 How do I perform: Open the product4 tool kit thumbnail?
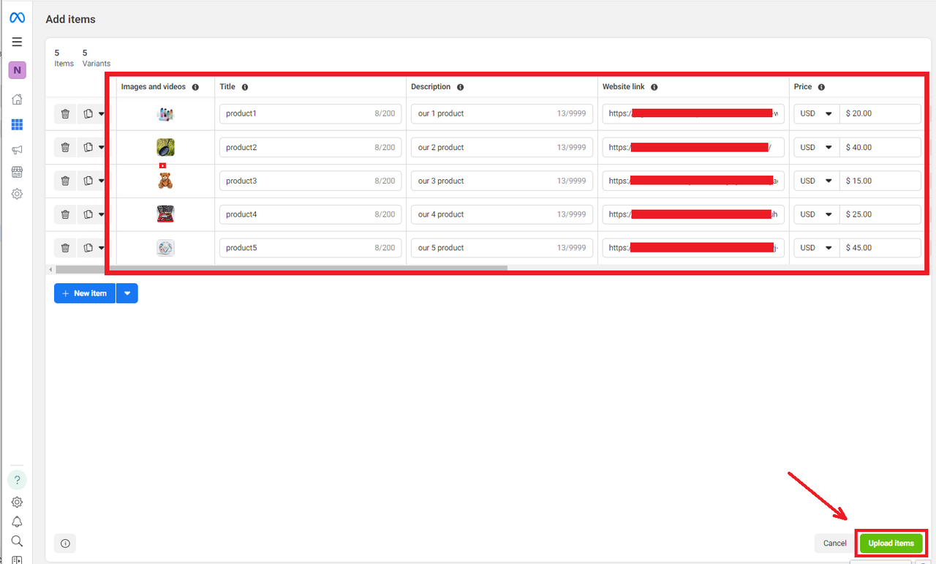[165, 214]
